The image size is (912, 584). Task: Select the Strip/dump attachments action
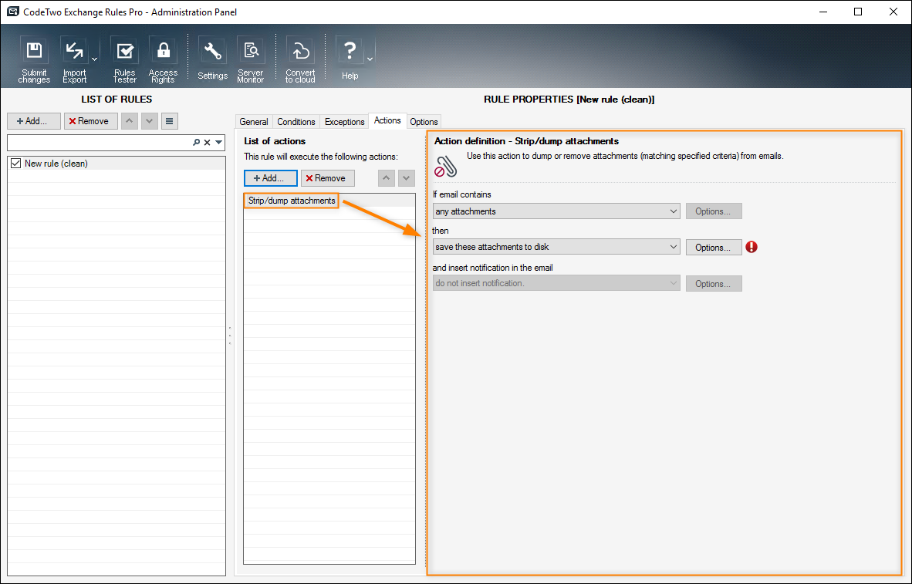click(x=292, y=201)
